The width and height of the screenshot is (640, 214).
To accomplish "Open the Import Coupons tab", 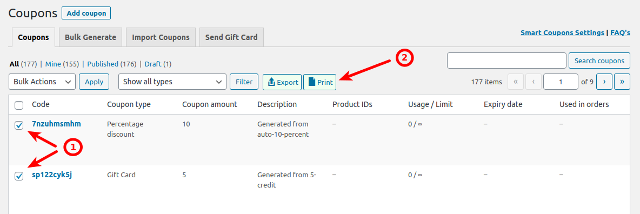I will [x=161, y=37].
